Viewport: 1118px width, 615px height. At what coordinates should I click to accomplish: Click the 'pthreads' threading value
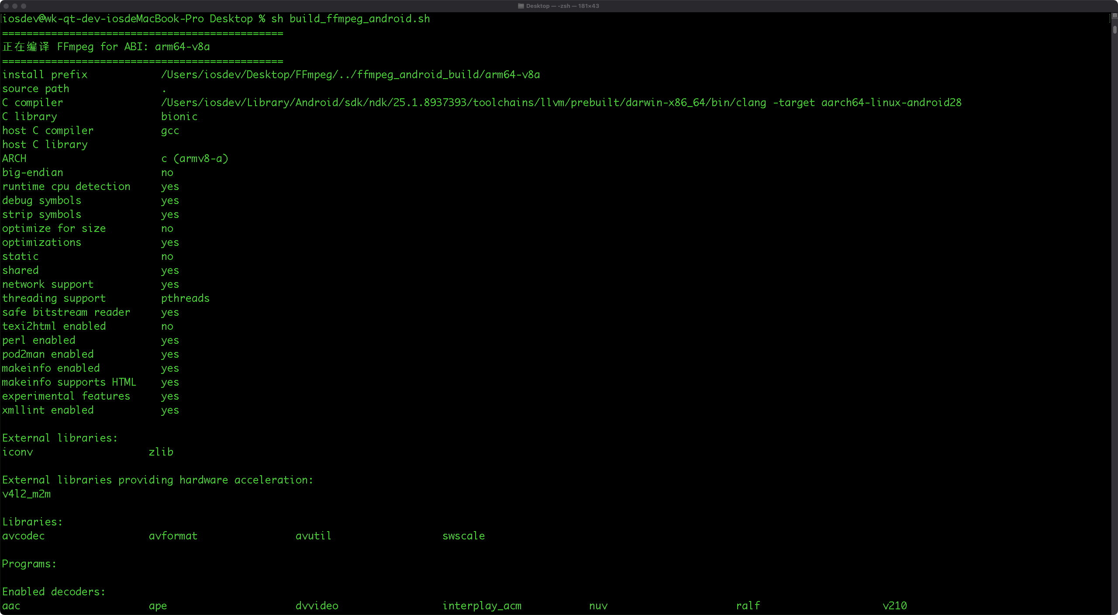[x=186, y=298]
